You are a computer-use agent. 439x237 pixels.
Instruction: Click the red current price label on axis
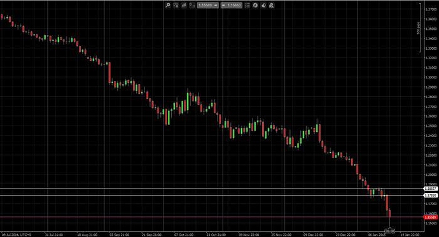tap(431, 217)
